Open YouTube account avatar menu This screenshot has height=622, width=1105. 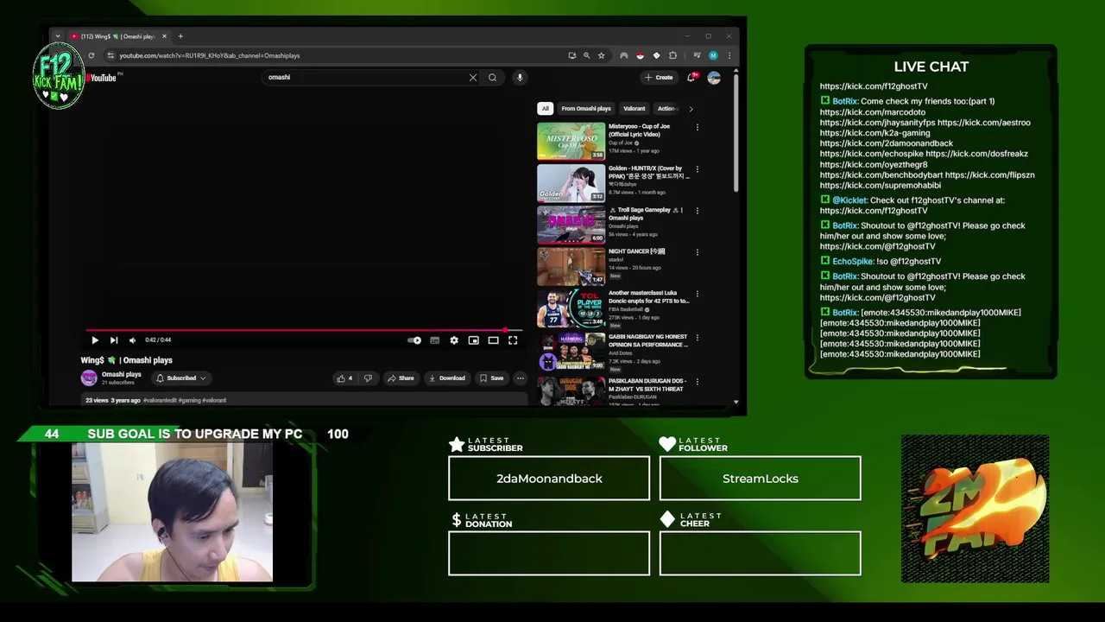(x=714, y=78)
